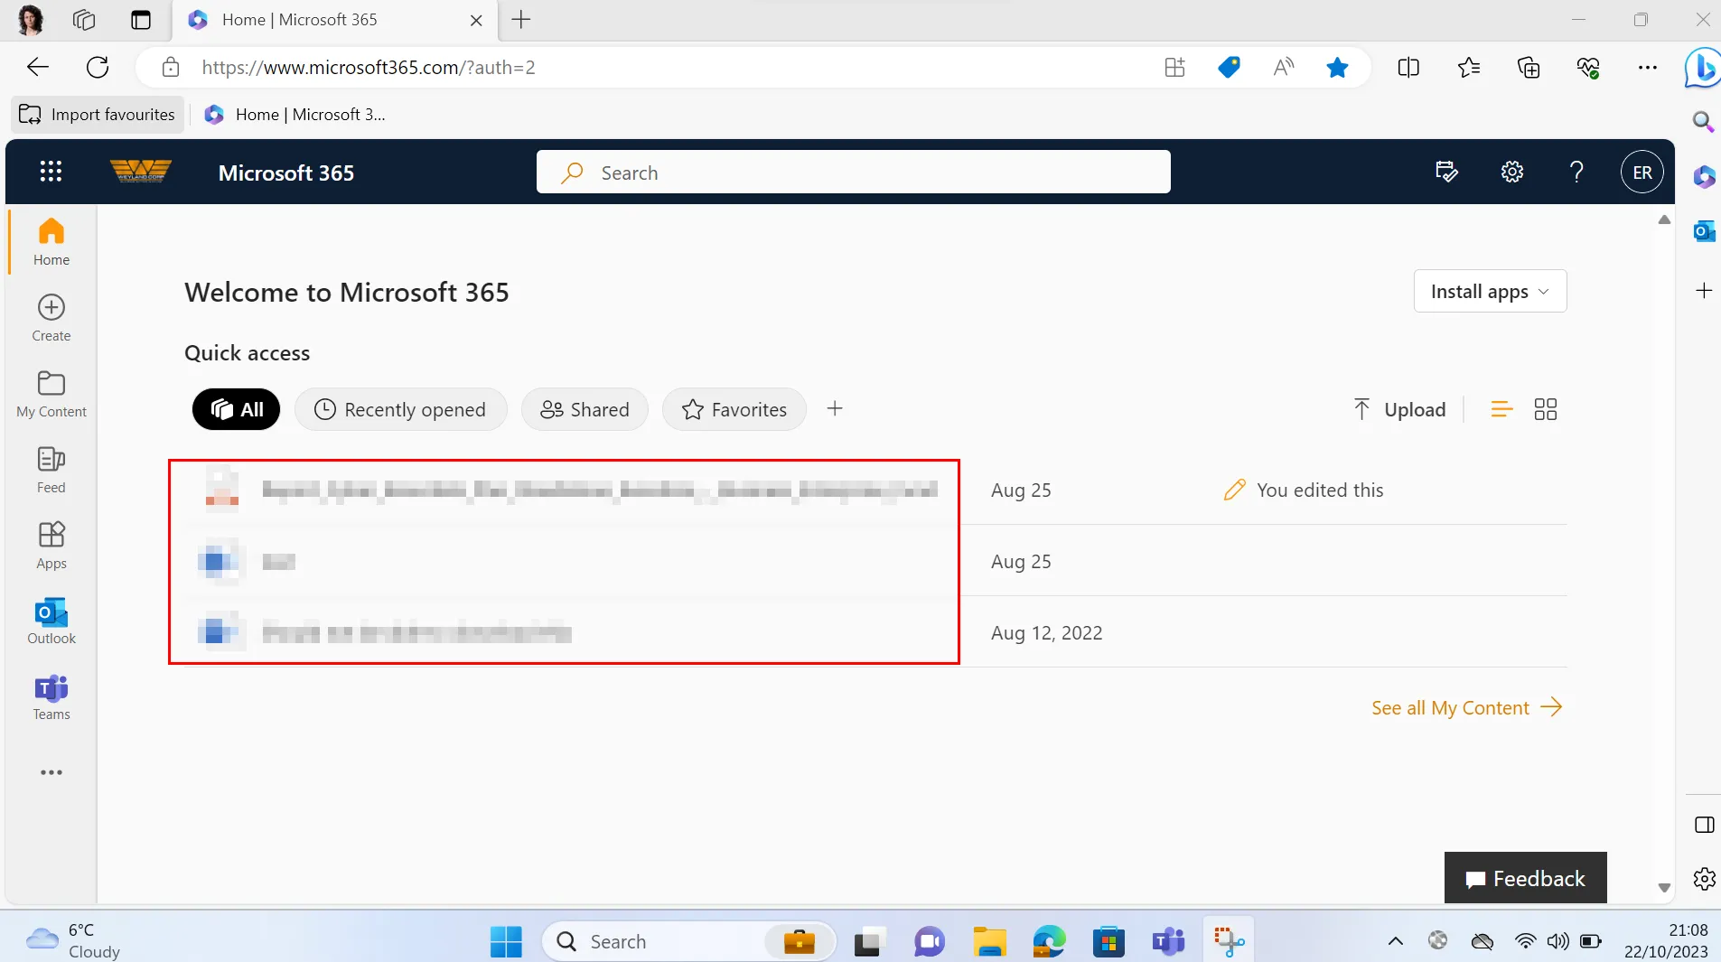Open the weather widget showing 6°C Cloudy
The image size is (1721, 962).
point(72,940)
